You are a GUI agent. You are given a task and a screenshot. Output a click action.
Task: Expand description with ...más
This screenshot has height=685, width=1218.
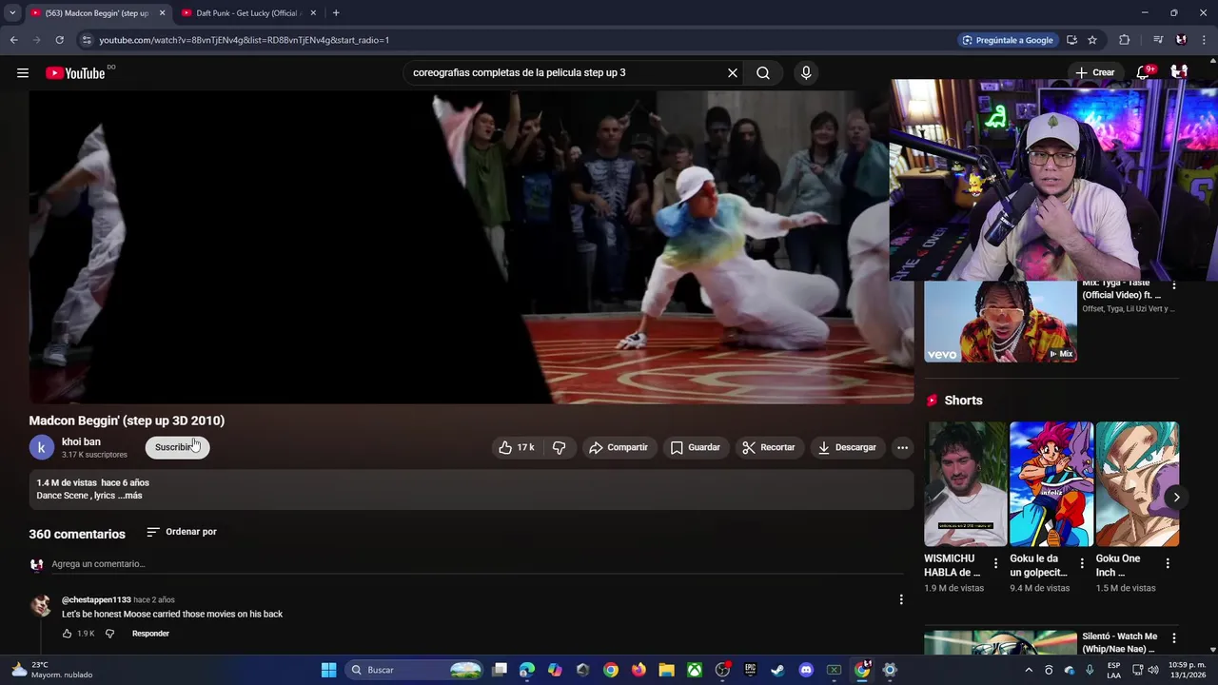pyautogui.click(x=129, y=496)
